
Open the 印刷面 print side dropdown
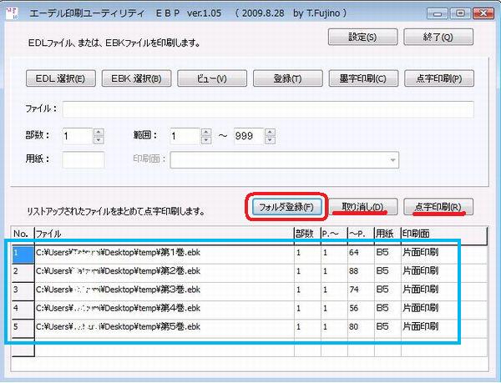[392, 160]
